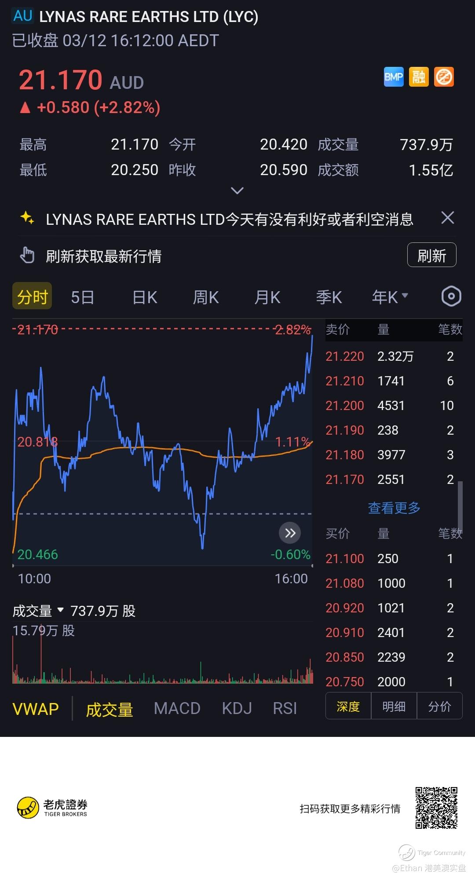Tap ask price 21.170 row
The image size is (475, 879).
(x=394, y=480)
